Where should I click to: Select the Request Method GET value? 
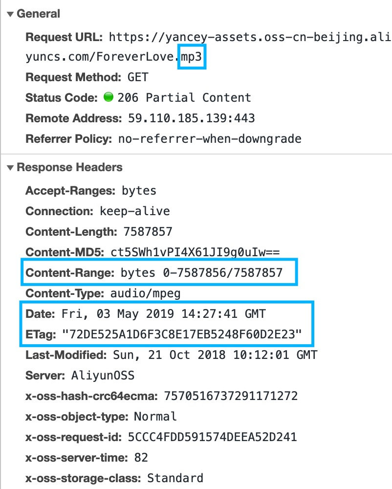click(x=138, y=77)
